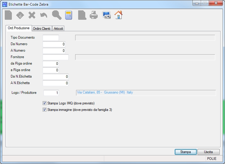
Task: Focus the Tipo Documento input field
Action: click(51, 37)
